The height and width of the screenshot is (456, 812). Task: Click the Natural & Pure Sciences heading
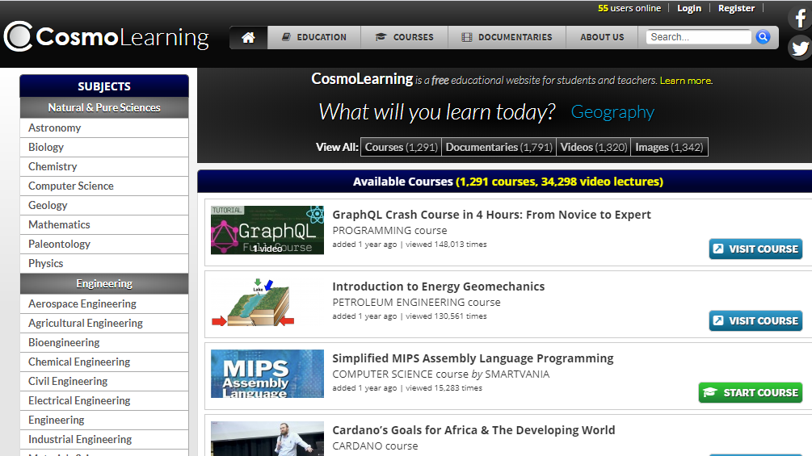point(104,107)
